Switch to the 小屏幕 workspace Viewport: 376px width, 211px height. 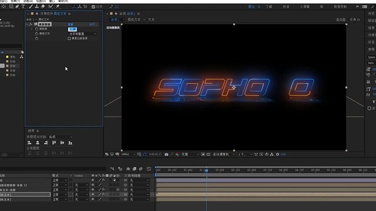(304, 6)
